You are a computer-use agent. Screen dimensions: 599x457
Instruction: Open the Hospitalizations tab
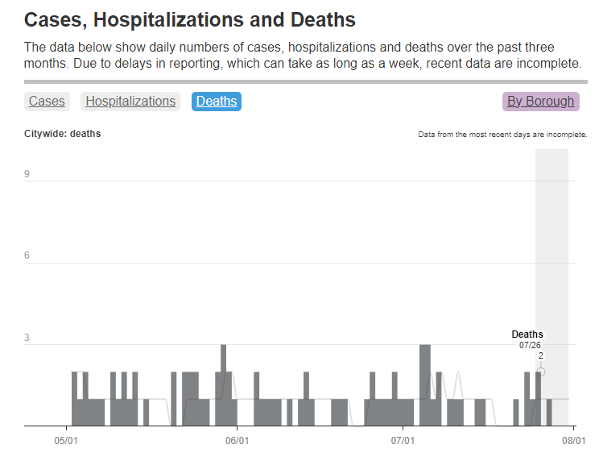pos(130,101)
